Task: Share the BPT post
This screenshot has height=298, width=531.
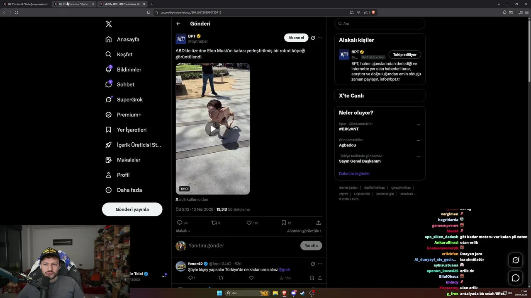Action: [319, 223]
